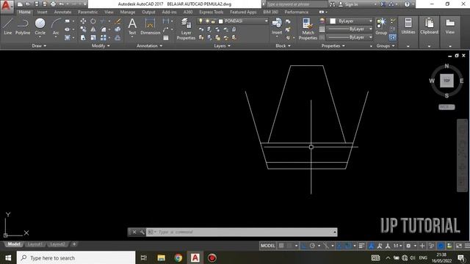Screen dimensions: 470x264
Task: Switch to the Insert ribbon tab
Action: tap(43, 12)
